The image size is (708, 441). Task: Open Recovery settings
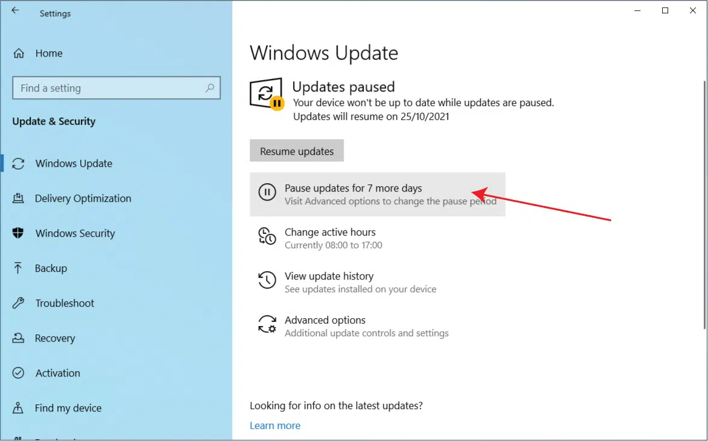point(55,338)
